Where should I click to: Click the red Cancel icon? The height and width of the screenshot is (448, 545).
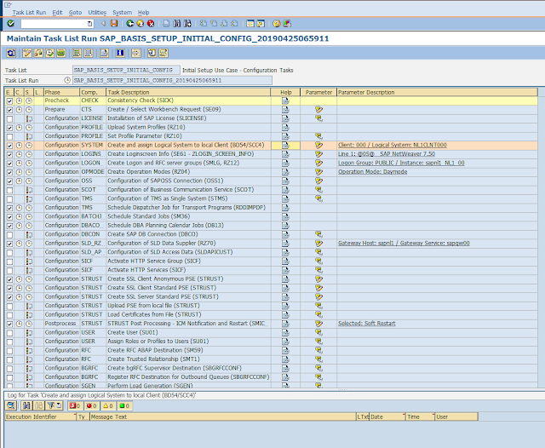[x=151, y=23]
